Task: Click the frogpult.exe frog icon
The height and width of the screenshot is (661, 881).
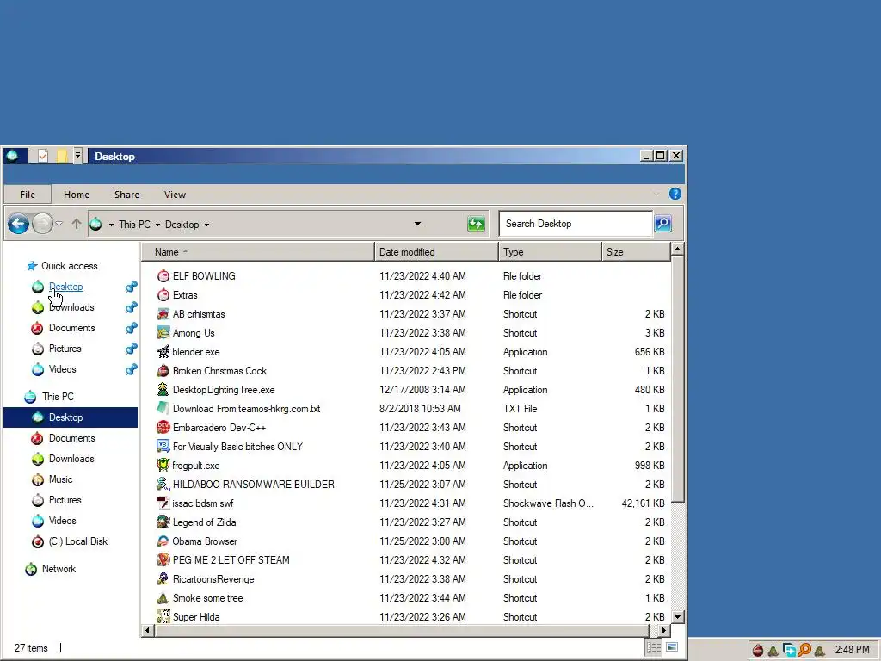Action: pos(163,466)
